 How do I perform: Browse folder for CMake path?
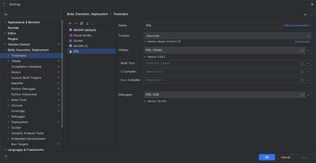[302, 50]
